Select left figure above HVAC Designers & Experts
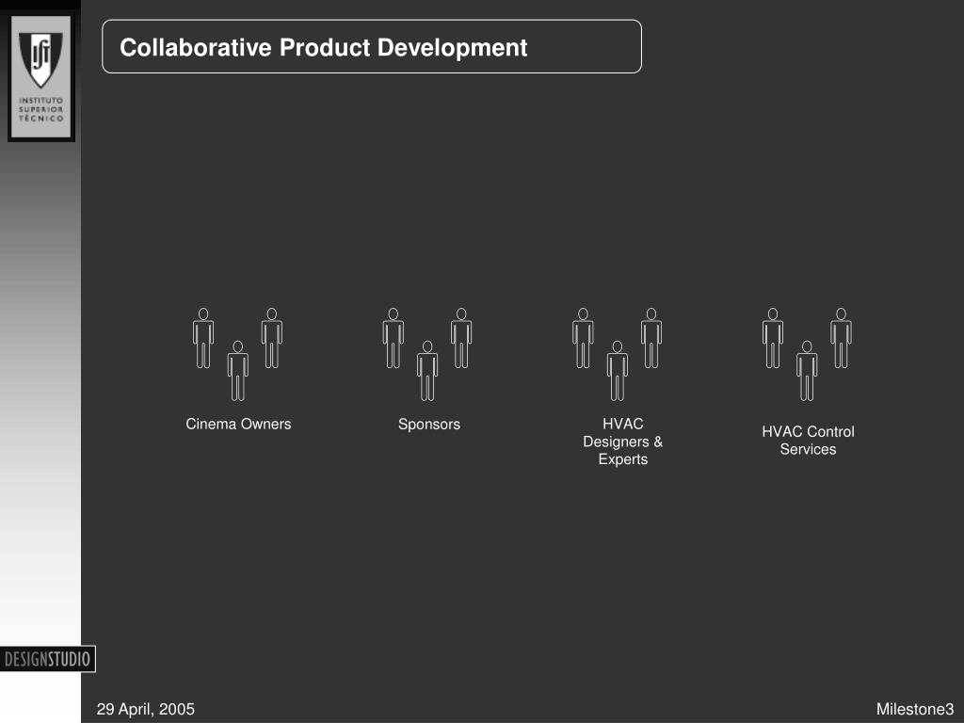This screenshot has height=723, width=964. (x=583, y=338)
